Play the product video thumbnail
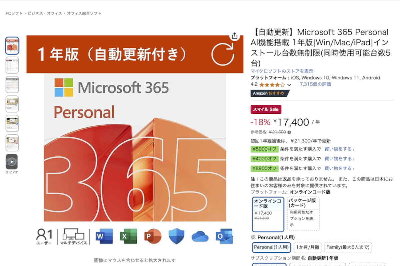This screenshot has width=400, height=266. pyautogui.click(x=12, y=162)
